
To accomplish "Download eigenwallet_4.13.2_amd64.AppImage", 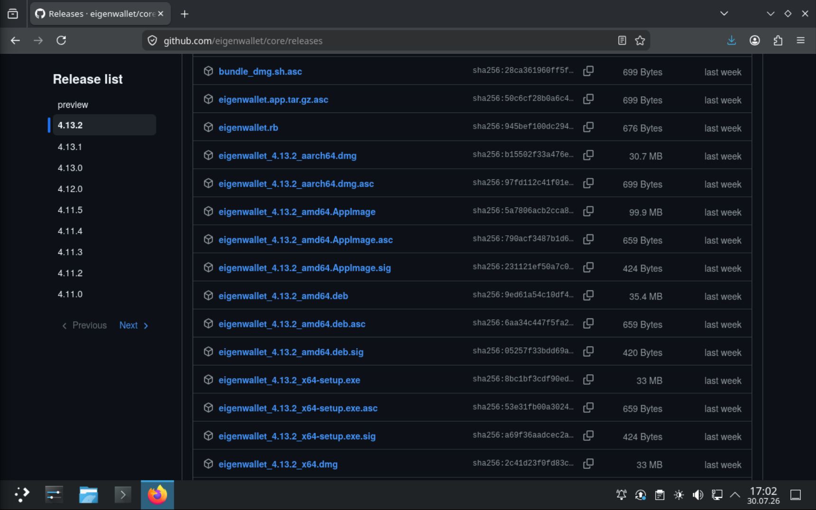I will coord(297,212).
